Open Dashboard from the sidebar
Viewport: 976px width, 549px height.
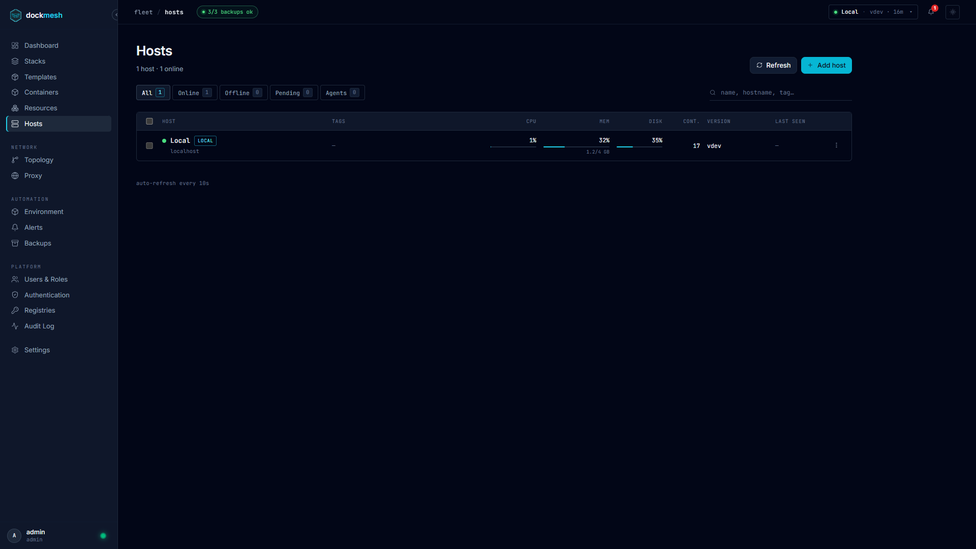click(x=58, y=45)
